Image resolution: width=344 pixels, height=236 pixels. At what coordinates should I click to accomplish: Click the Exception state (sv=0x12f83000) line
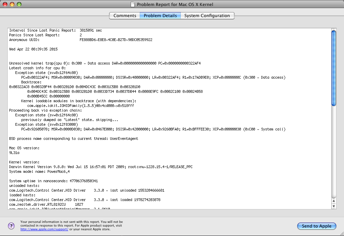point(46,124)
